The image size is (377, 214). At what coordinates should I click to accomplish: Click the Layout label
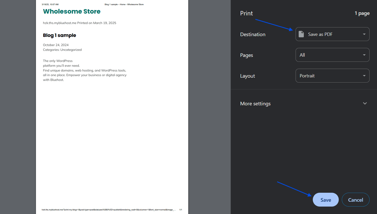click(x=248, y=76)
